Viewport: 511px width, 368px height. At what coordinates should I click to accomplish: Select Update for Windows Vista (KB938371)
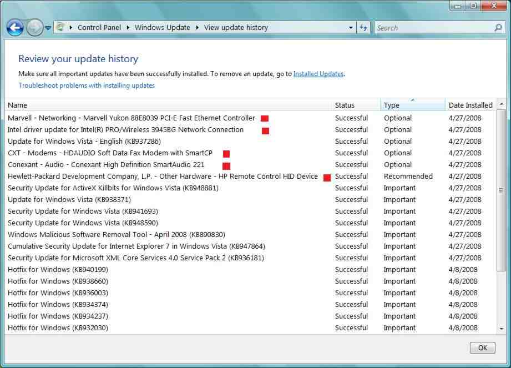coord(250,199)
